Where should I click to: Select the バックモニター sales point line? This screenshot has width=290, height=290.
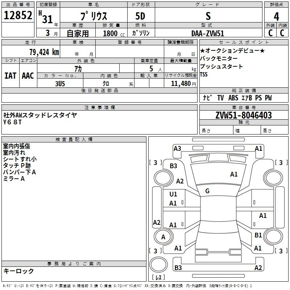(219, 58)
